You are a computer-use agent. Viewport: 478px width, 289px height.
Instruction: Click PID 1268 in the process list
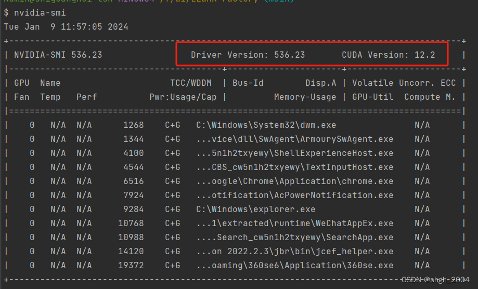coord(134,125)
